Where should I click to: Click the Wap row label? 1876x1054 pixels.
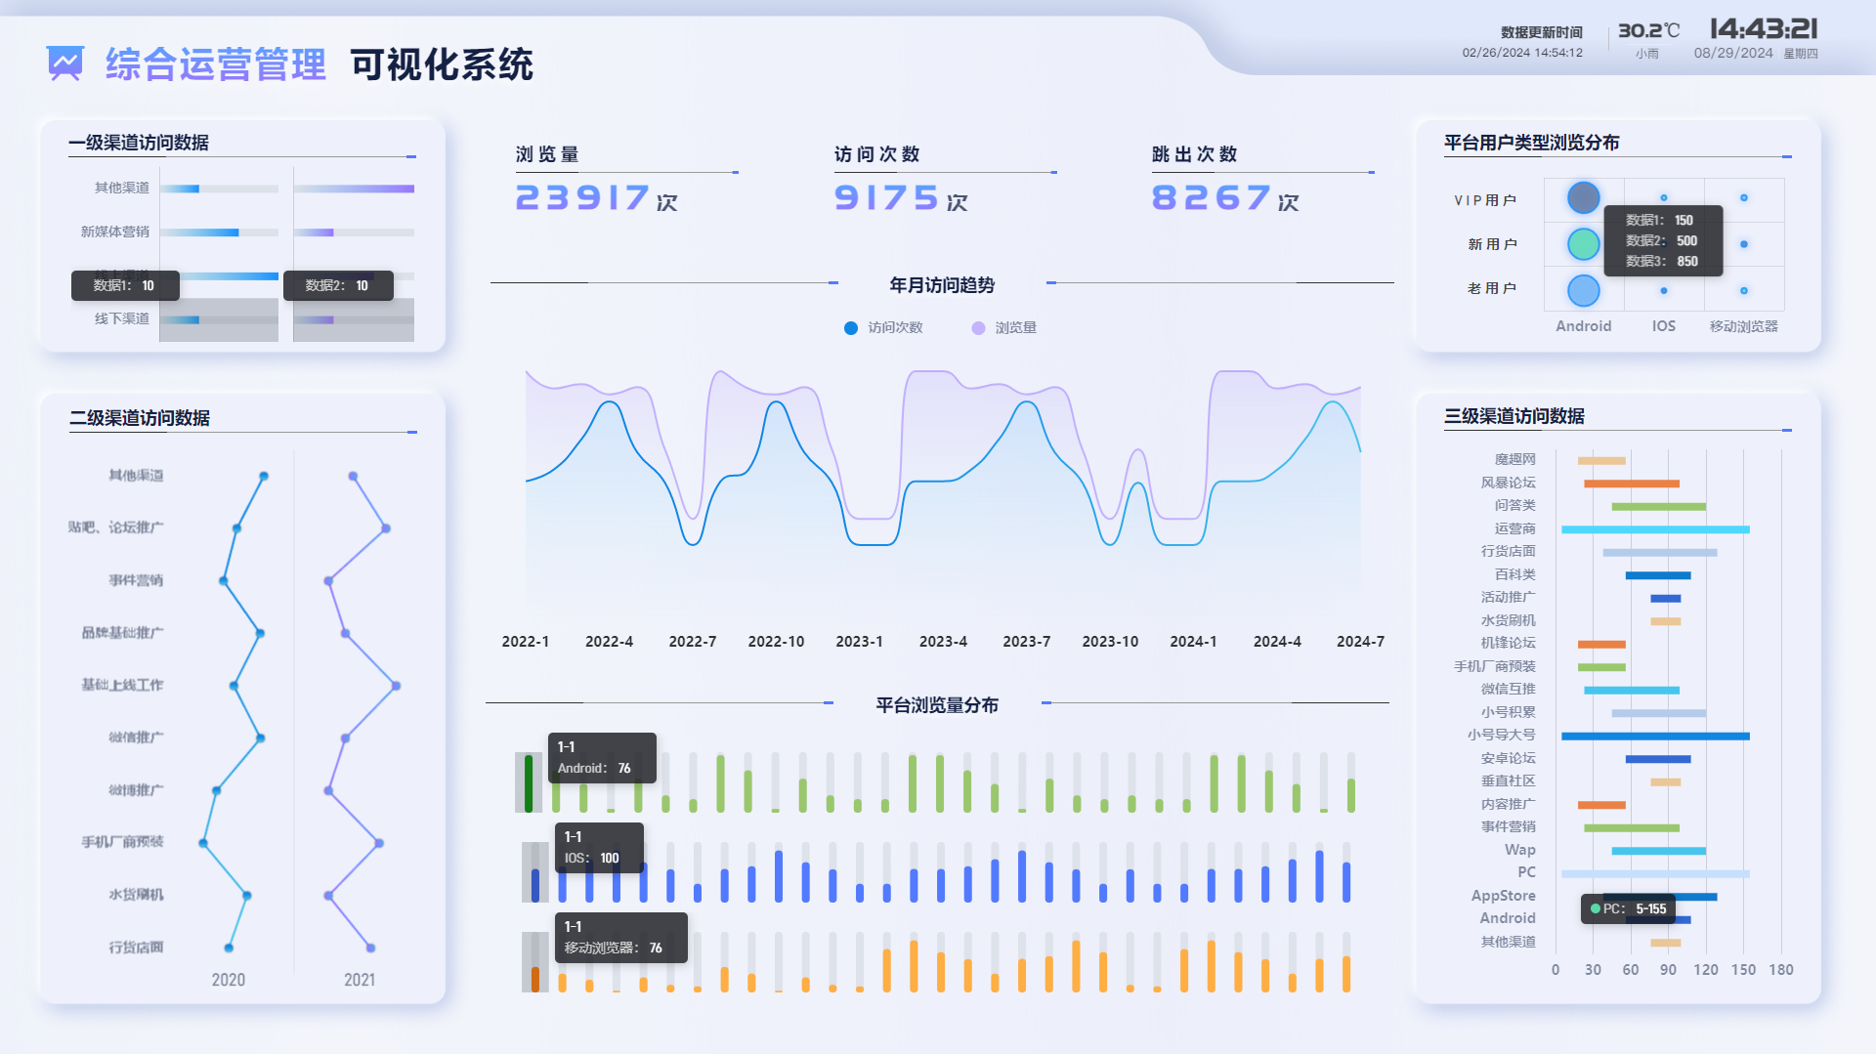1520,850
